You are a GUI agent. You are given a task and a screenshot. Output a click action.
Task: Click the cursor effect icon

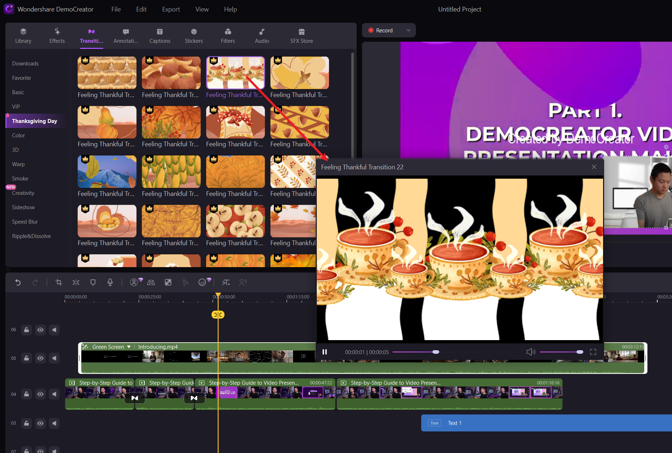(185, 282)
